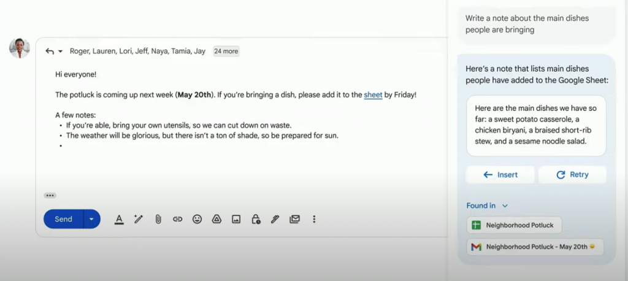
Task: Open the 'sheet' hyperlink in the email
Action: click(x=373, y=95)
